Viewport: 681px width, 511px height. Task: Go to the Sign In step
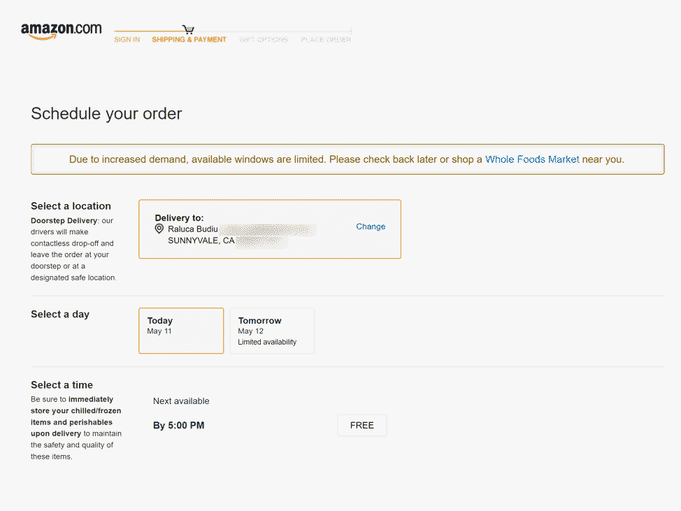tap(127, 40)
